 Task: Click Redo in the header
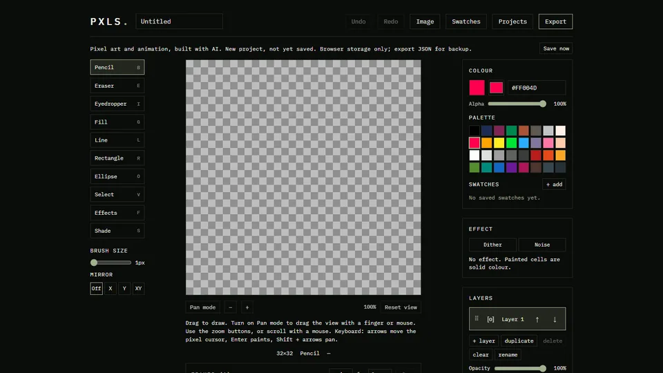[391, 21]
